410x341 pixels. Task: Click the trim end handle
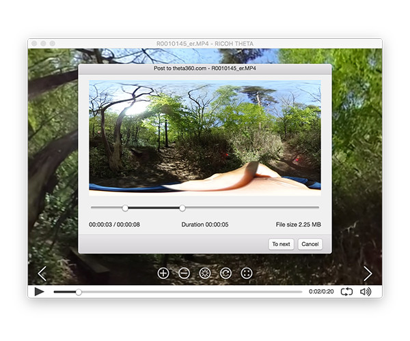click(182, 208)
